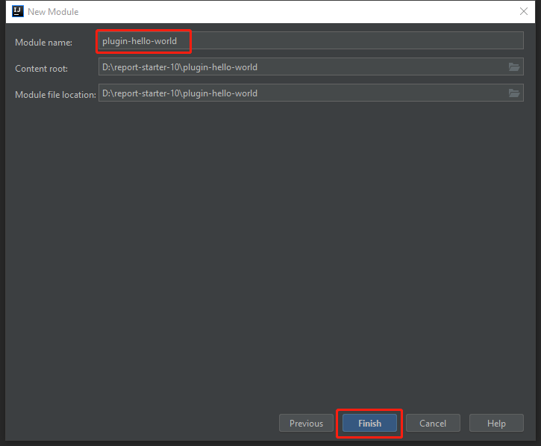Viewport: 541px width, 446px height.
Task: Click 'plugin-hello-world' in the Module file location path
Action: [x=220, y=93]
